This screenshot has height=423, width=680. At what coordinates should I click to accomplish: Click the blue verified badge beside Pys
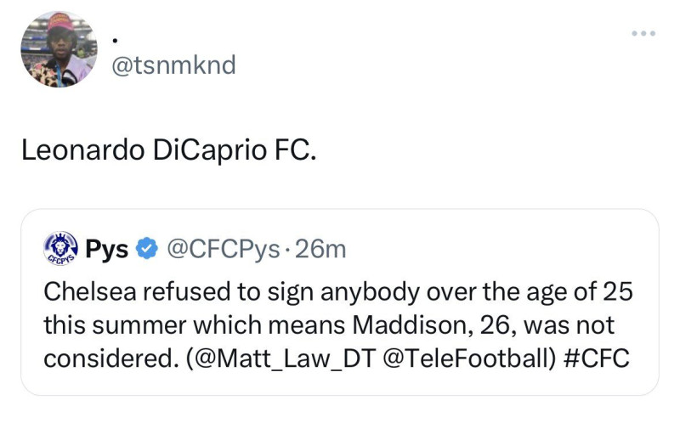146,248
